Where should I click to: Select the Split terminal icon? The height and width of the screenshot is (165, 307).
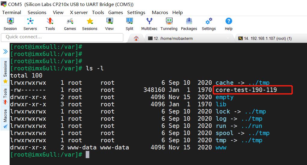[129, 24]
